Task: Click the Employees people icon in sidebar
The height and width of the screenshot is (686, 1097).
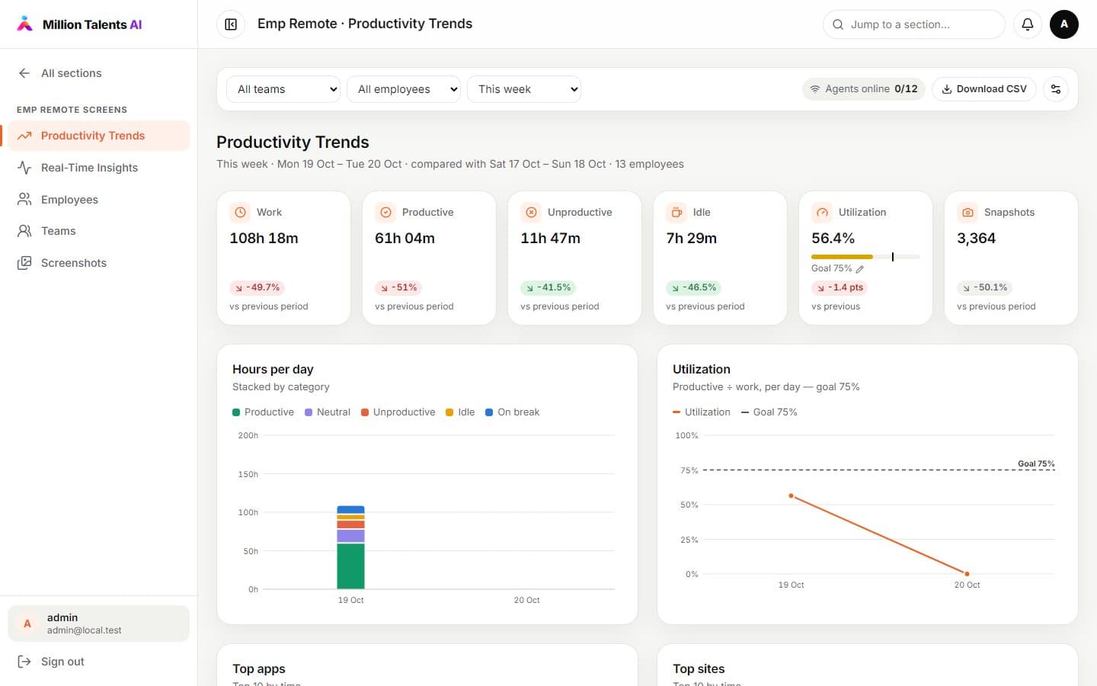Action: (24, 200)
